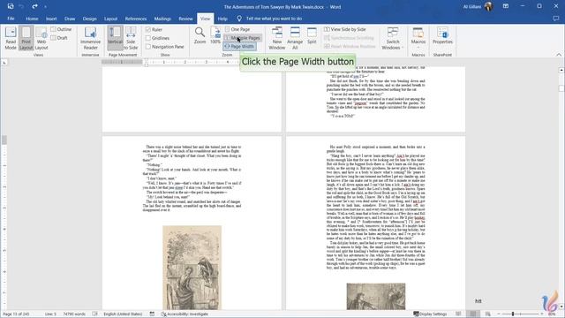Click the tab selector at ruler corner
Image resolution: width=565 pixels, height=318 pixels.
4,63
